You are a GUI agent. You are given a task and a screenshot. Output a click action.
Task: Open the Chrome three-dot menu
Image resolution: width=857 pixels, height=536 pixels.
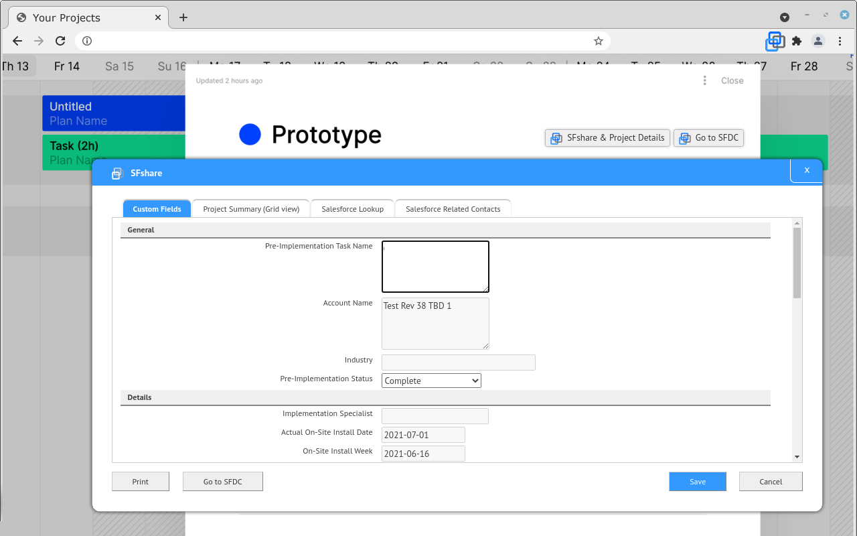[840, 41]
